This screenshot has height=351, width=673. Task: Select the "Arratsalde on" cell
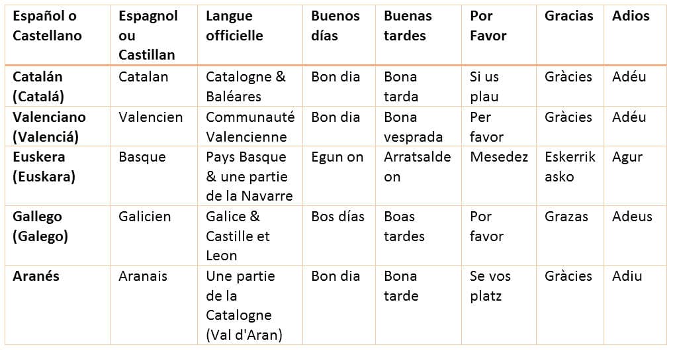(x=417, y=167)
